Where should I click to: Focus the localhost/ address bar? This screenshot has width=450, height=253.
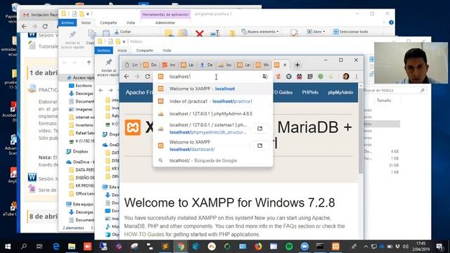[x=212, y=77]
